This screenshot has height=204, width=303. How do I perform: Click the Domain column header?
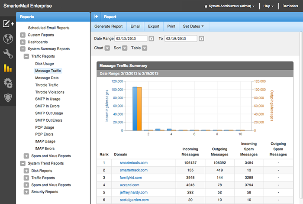121,155
